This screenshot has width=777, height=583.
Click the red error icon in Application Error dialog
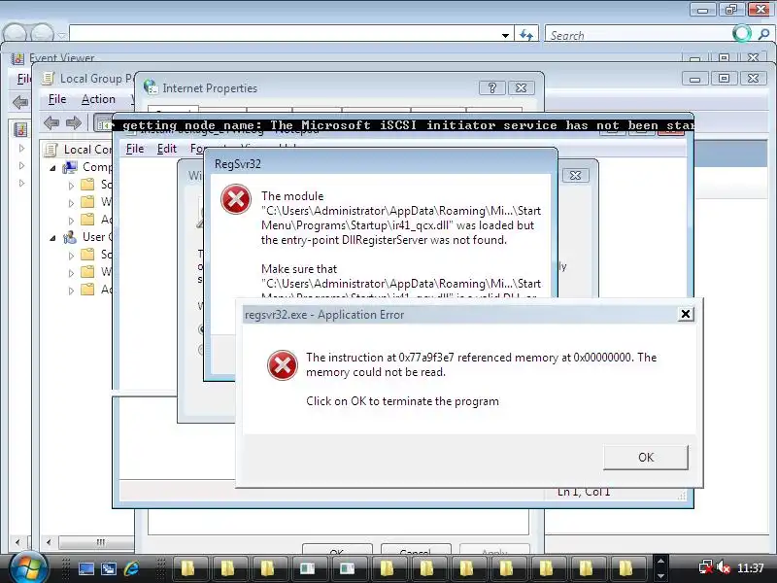point(282,365)
